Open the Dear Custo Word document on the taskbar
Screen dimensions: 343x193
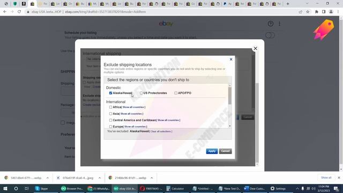(x=255, y=188)
